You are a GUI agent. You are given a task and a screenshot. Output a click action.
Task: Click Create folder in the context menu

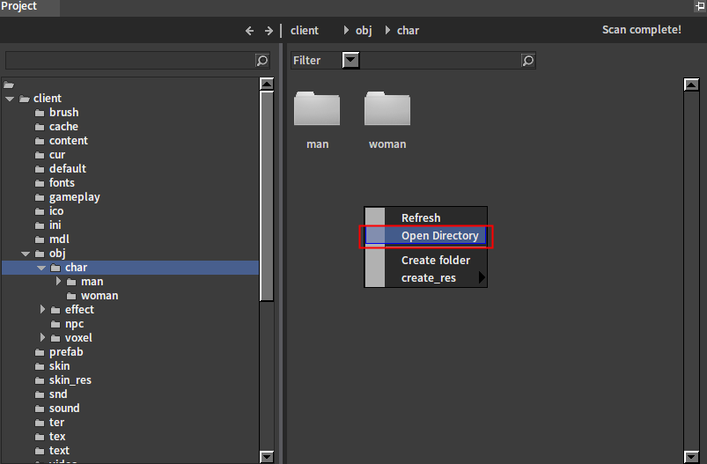click(x=435, y=260)
